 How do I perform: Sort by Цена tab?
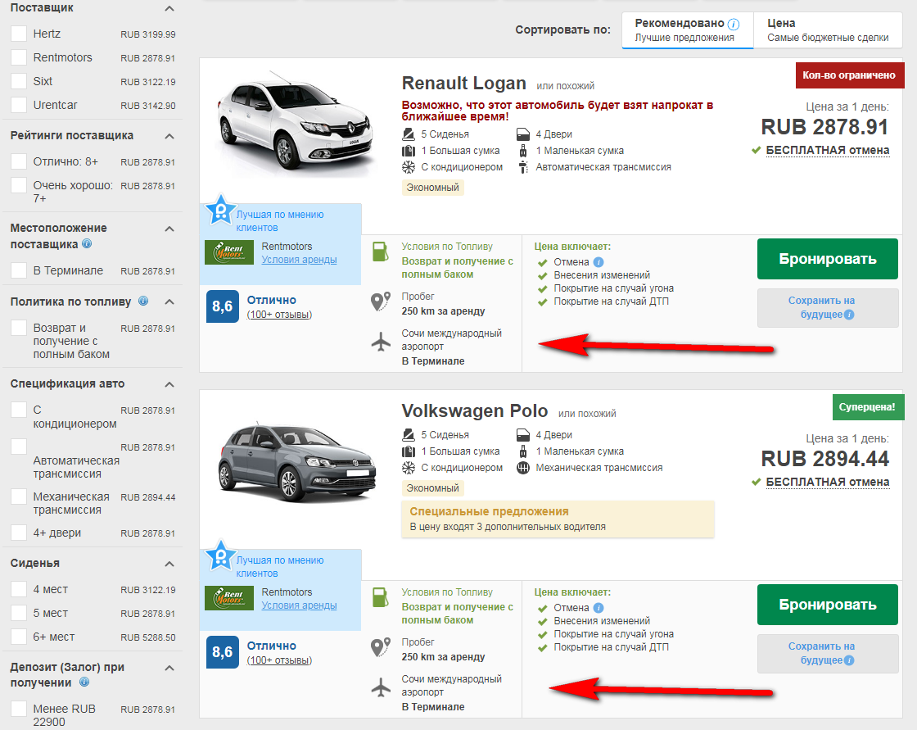[828, 29]
